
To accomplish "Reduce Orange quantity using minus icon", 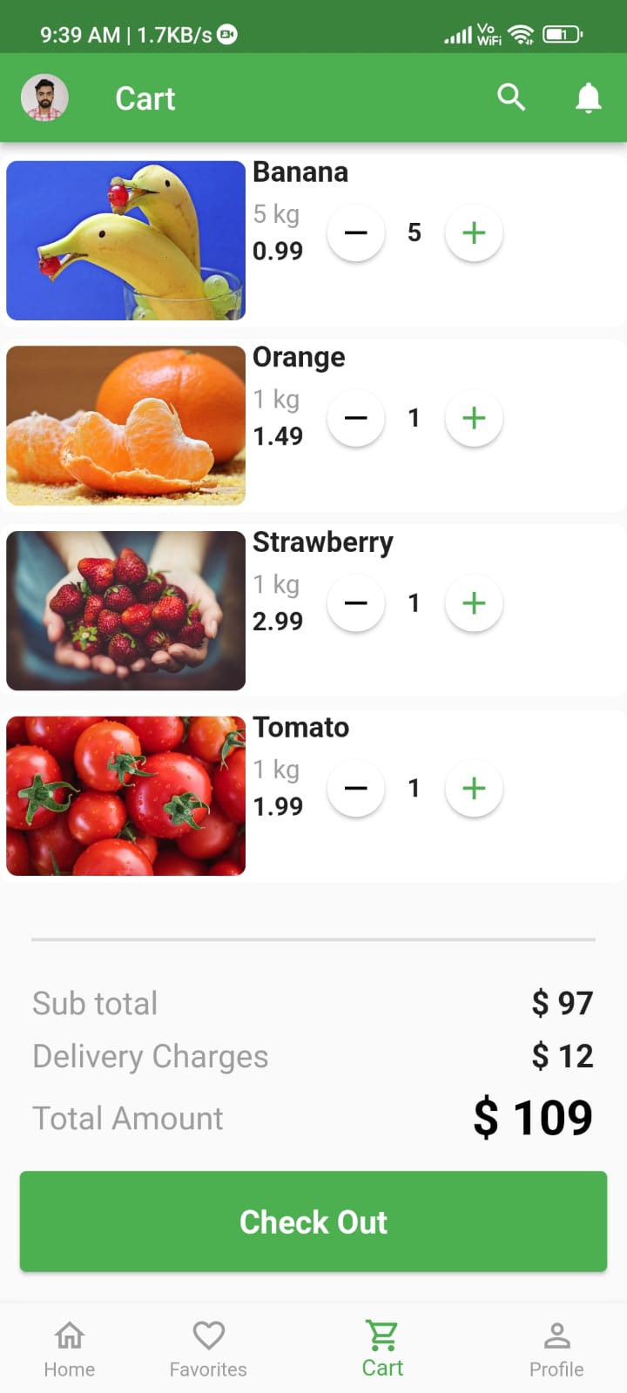I will (356, 418).
